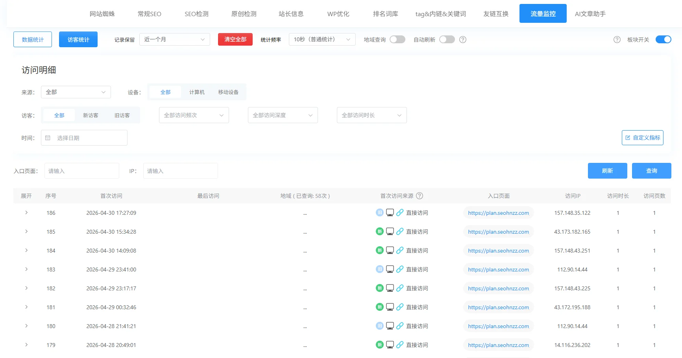Click 入口页面 input field
Screen dimensions: 682x358
point(82,171)
